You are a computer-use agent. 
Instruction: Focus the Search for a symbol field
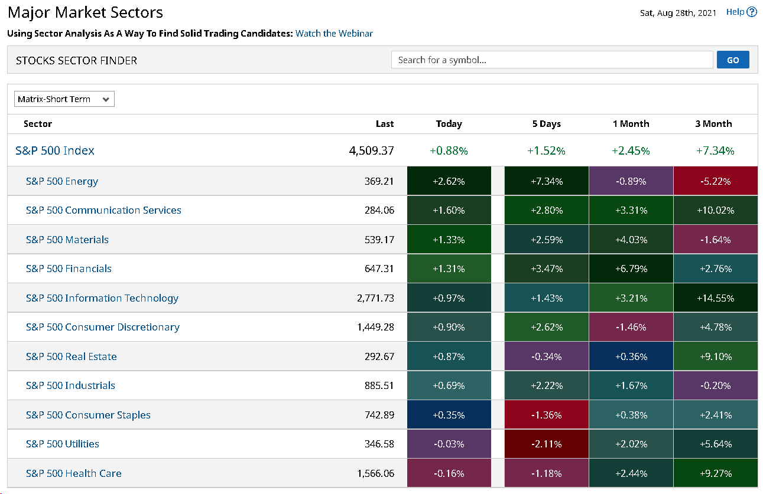tap(552, 60)
